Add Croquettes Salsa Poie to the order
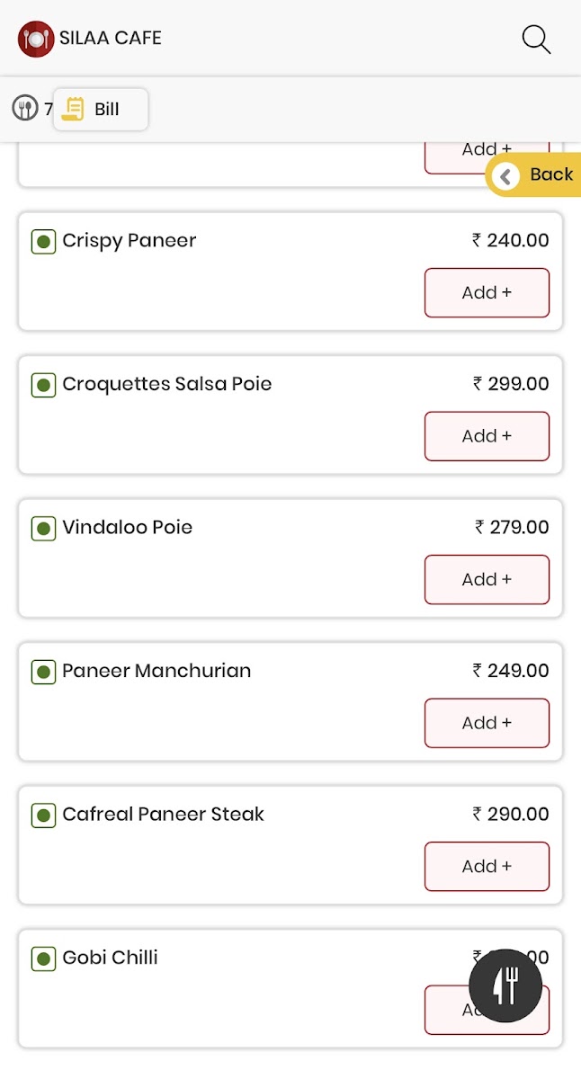 487,436
